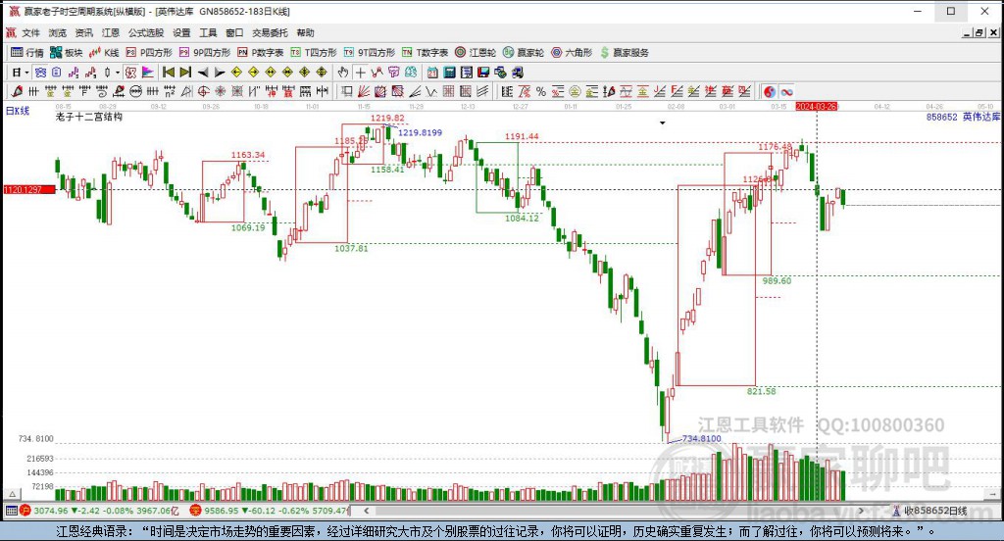Viewport: 1004px width, 541px height.
Task: Click the black left arrow icon
Action: point(203,73)
